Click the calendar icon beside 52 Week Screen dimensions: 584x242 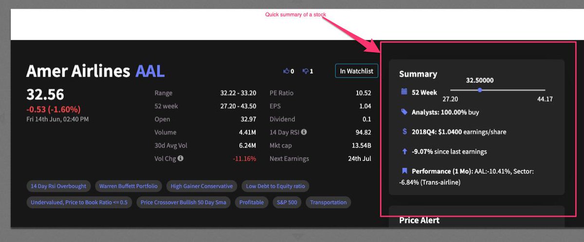pos(404,92)
